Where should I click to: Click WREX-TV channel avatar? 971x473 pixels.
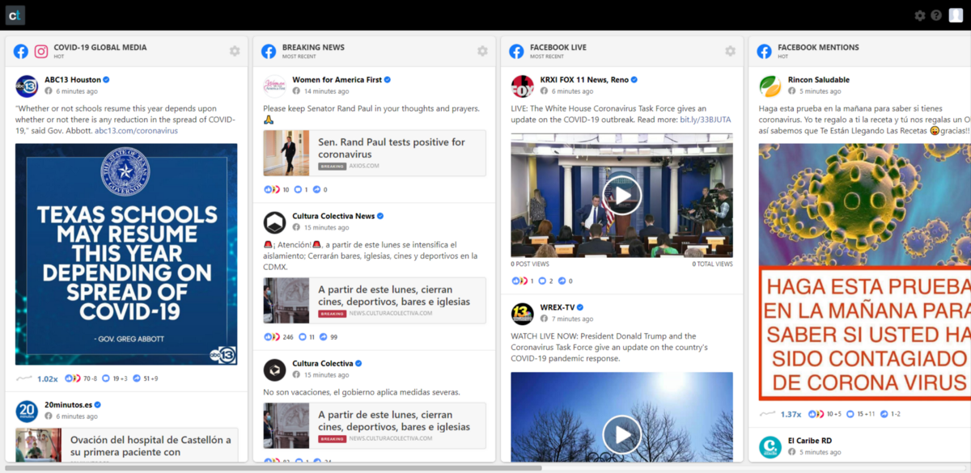[522, 313]
